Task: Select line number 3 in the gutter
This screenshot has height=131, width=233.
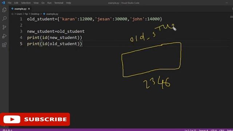Action: (21, 31)
